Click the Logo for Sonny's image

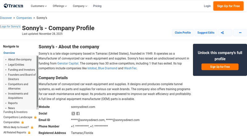(x=10, y=27)
